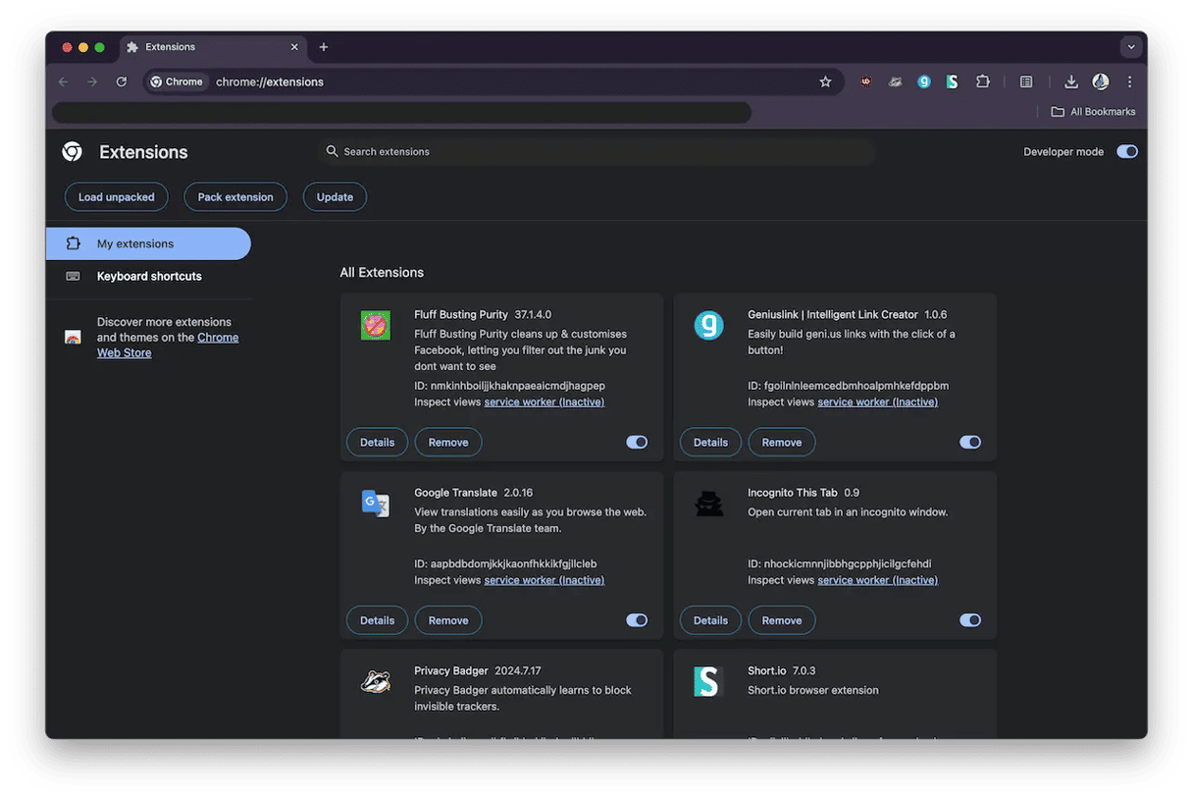Click the Update button
This screenshot has height=799, width=1193.
pos(335,197)
